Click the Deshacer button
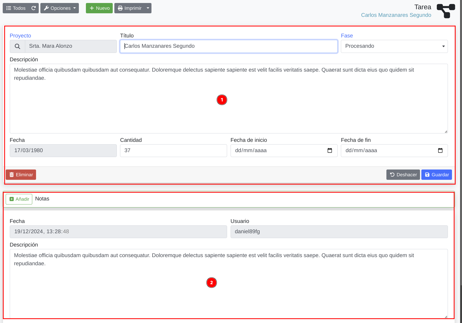This screenshot has height=323, width=462. tap(403, 175)
